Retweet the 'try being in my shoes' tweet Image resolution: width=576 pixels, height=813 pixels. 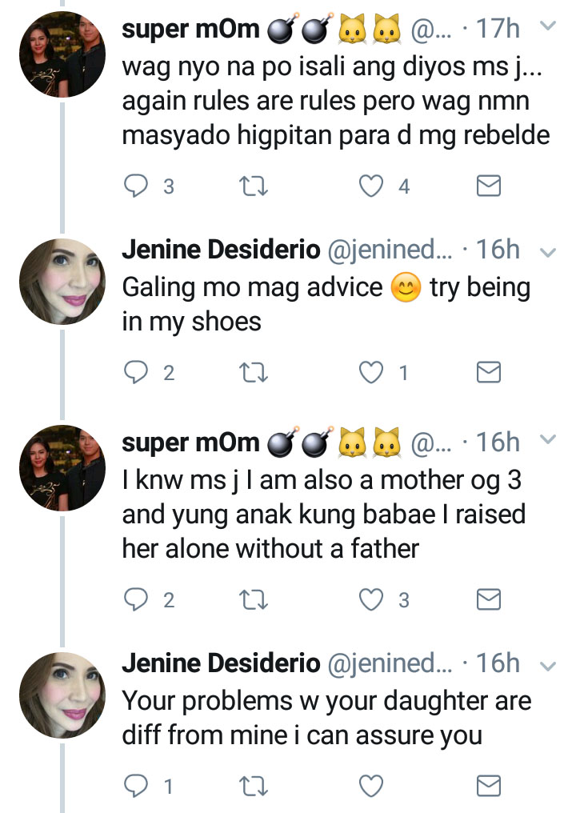click(x=254, y=372)
